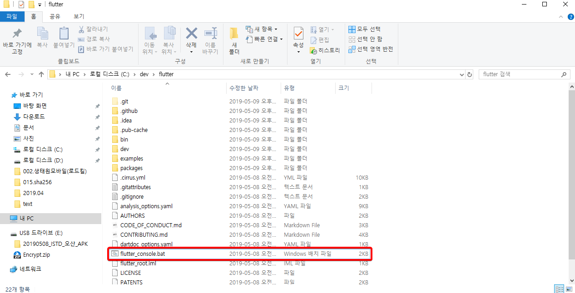Click the Pin to Quick access icon

tap(17, 34)
